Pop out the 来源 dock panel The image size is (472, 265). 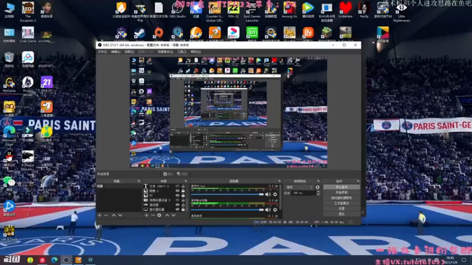(185, 181)
